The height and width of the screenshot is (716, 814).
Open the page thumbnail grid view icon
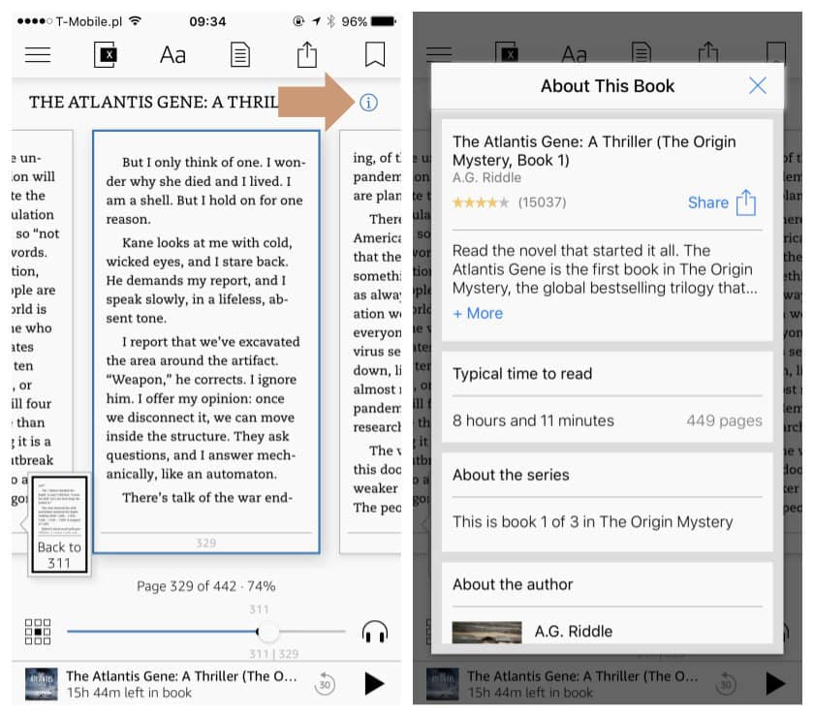point(37,631)
